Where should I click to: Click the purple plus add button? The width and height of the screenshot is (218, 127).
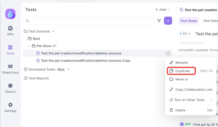click(168, 21)
